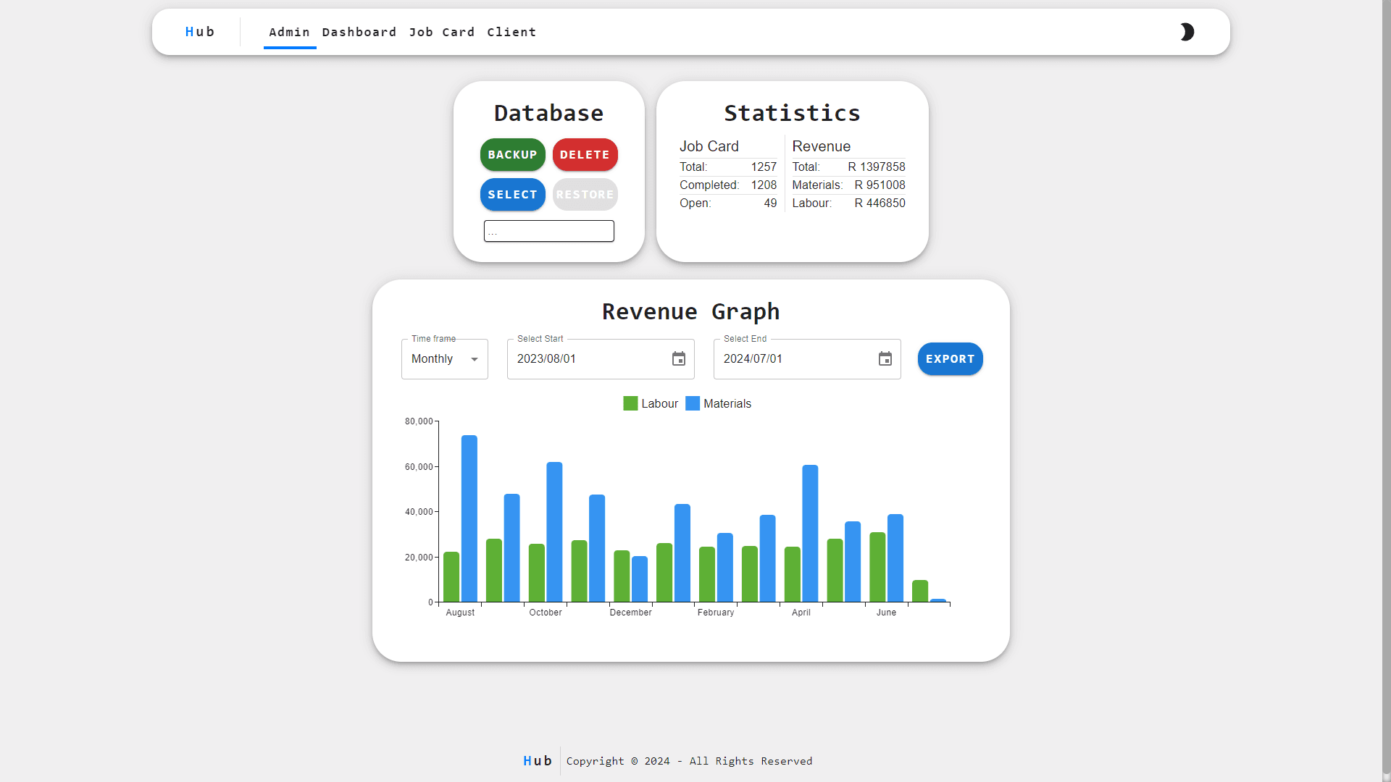The image size is (1391, 782).
Task: Click the Select Start date field
Action: coord(587,359)
